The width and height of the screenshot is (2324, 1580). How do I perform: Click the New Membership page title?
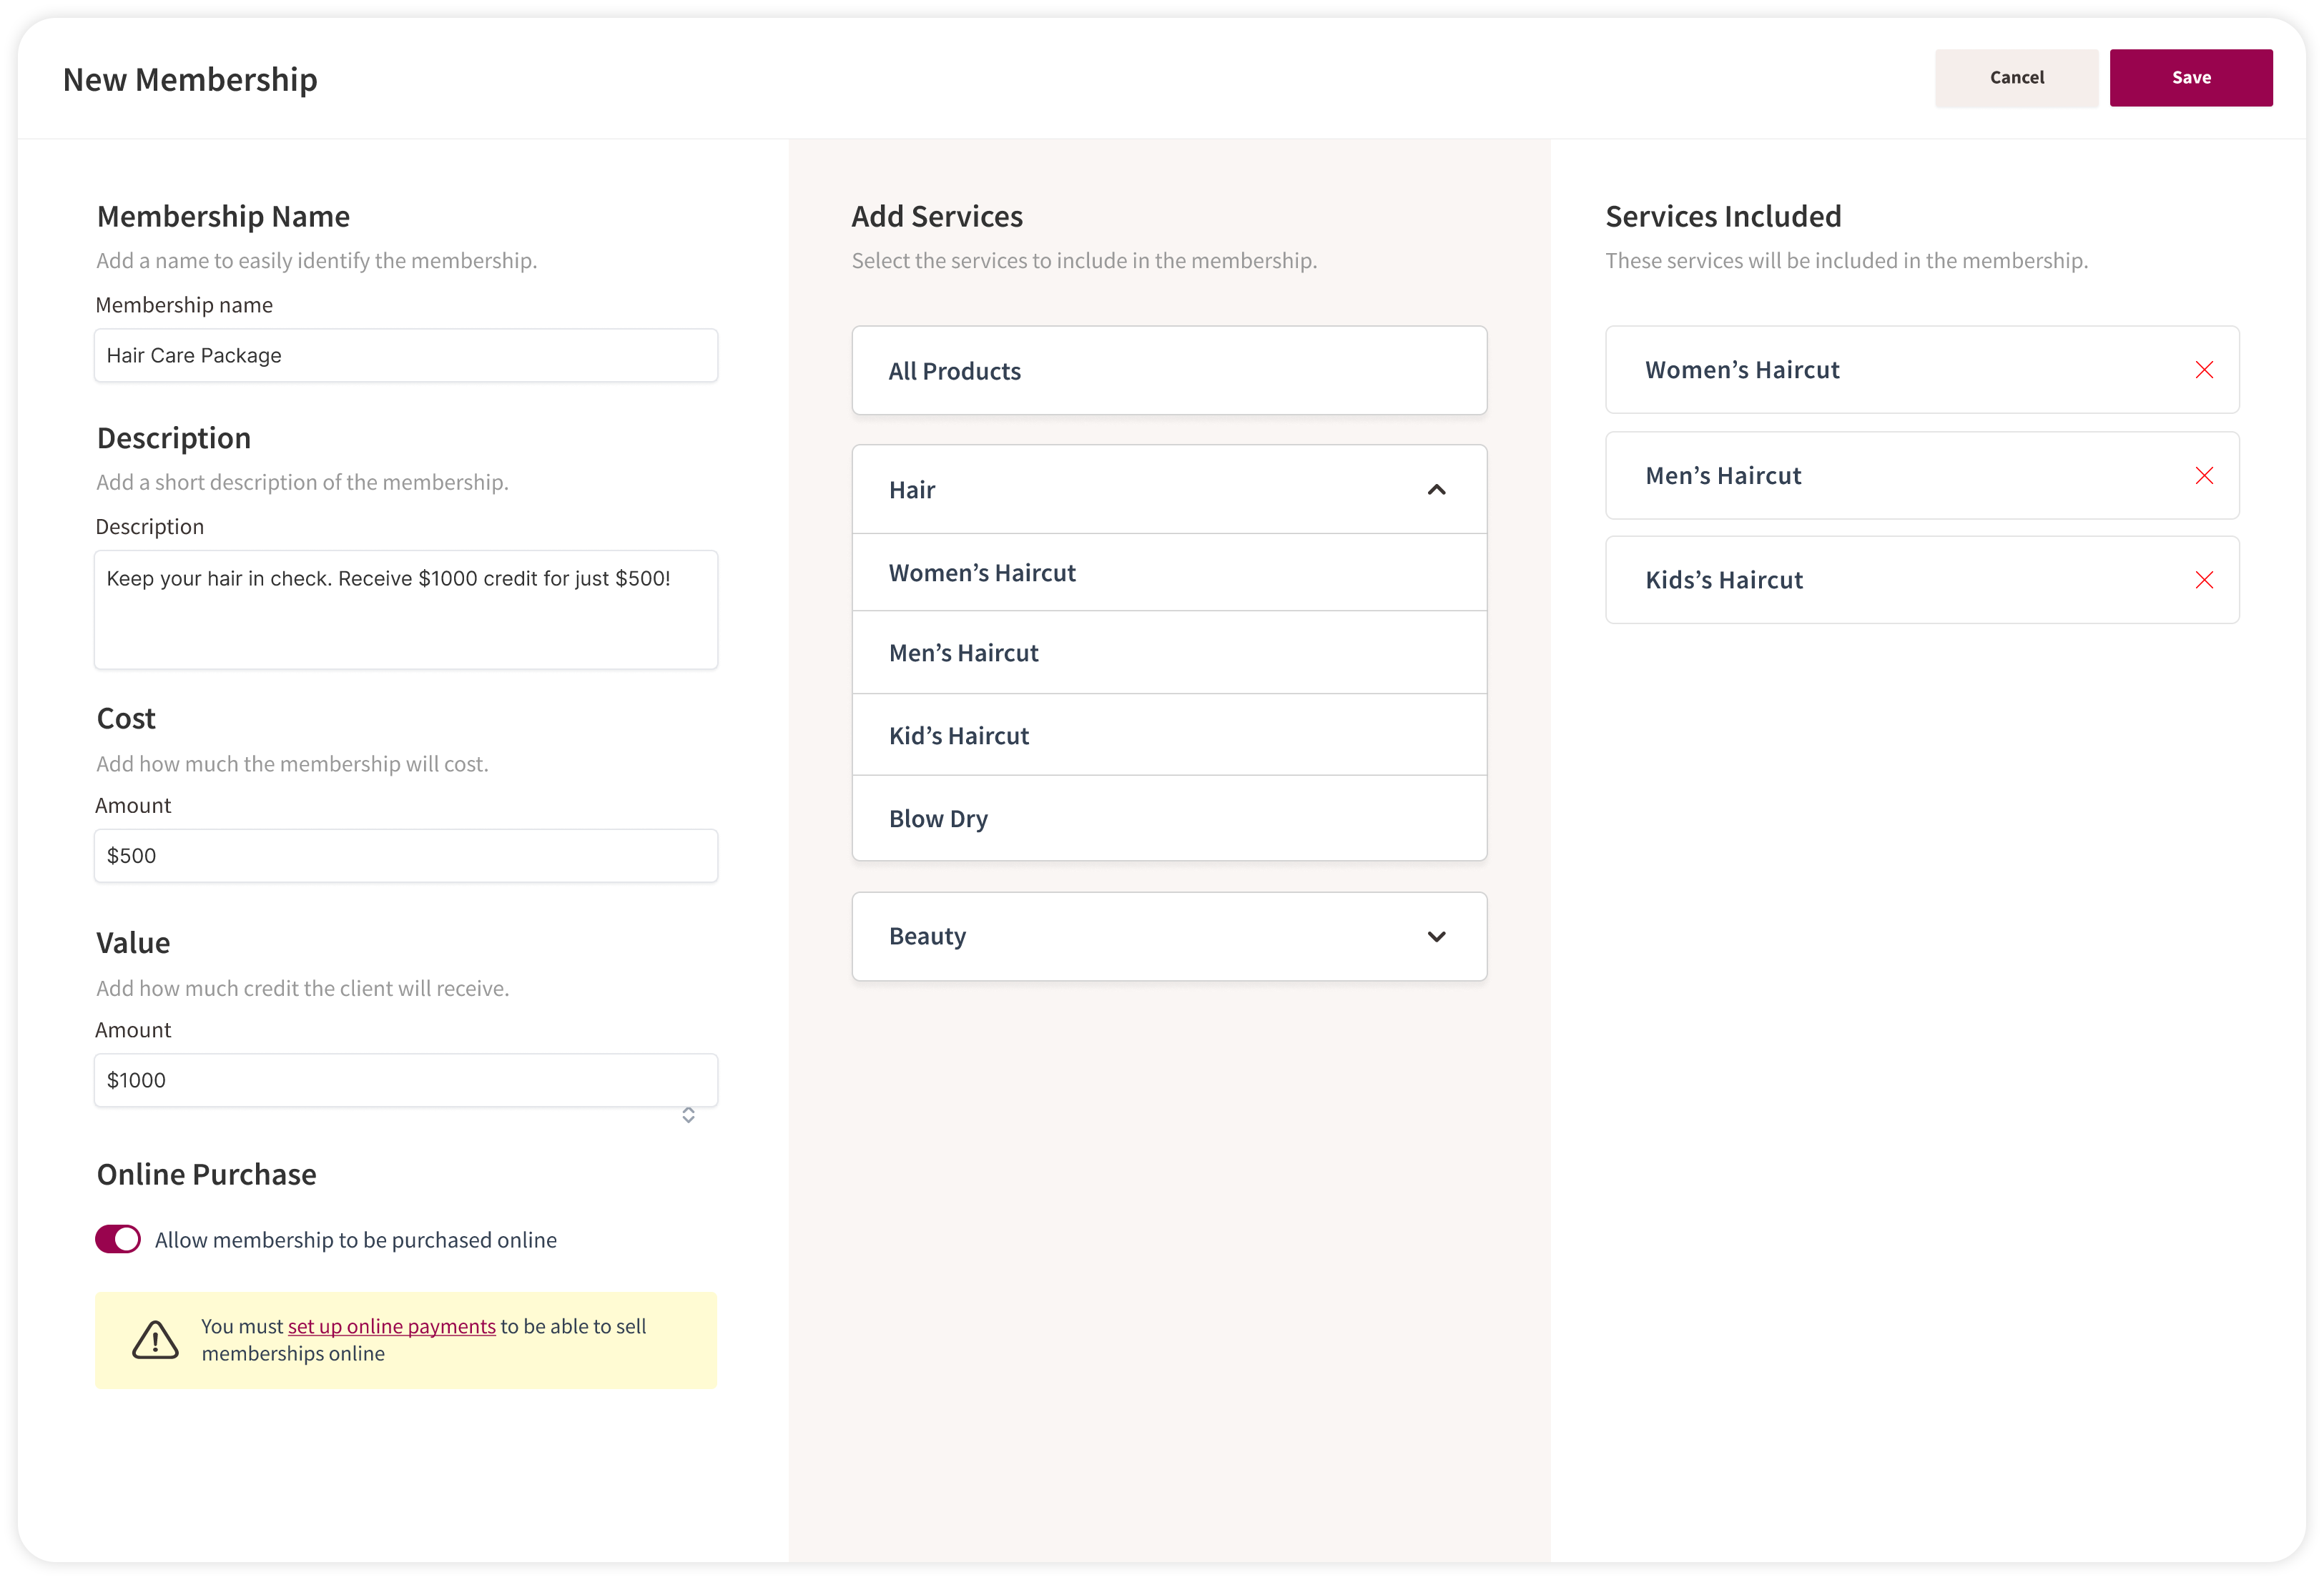190,79
